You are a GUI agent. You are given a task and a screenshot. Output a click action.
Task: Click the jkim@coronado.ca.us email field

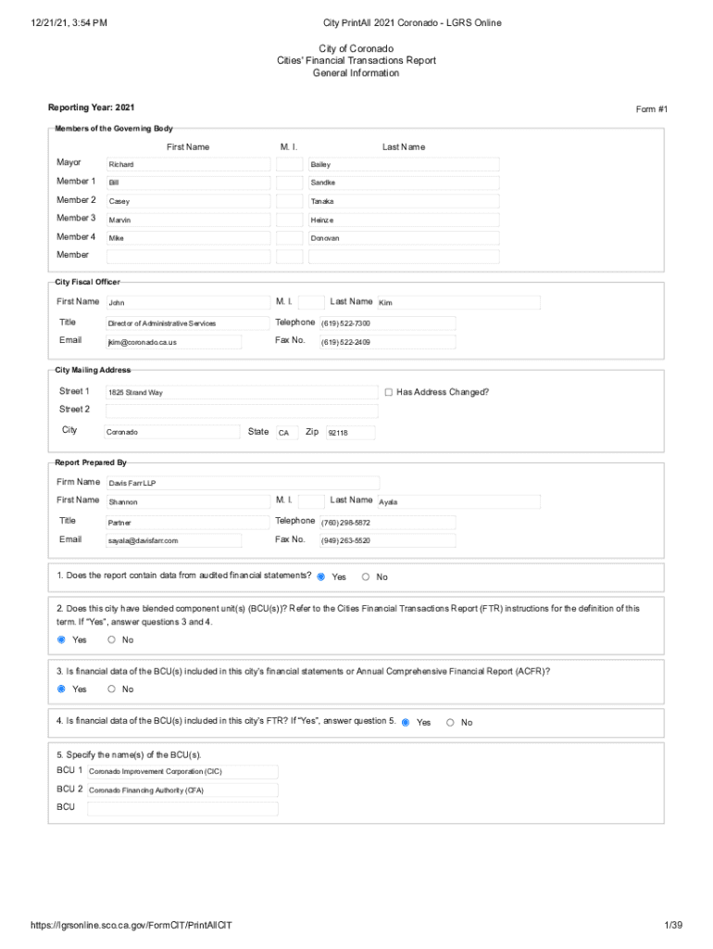173,342
